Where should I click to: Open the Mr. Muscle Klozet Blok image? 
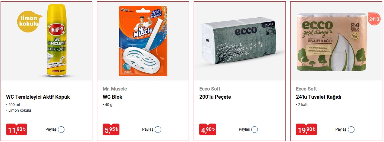coord(143,41)
